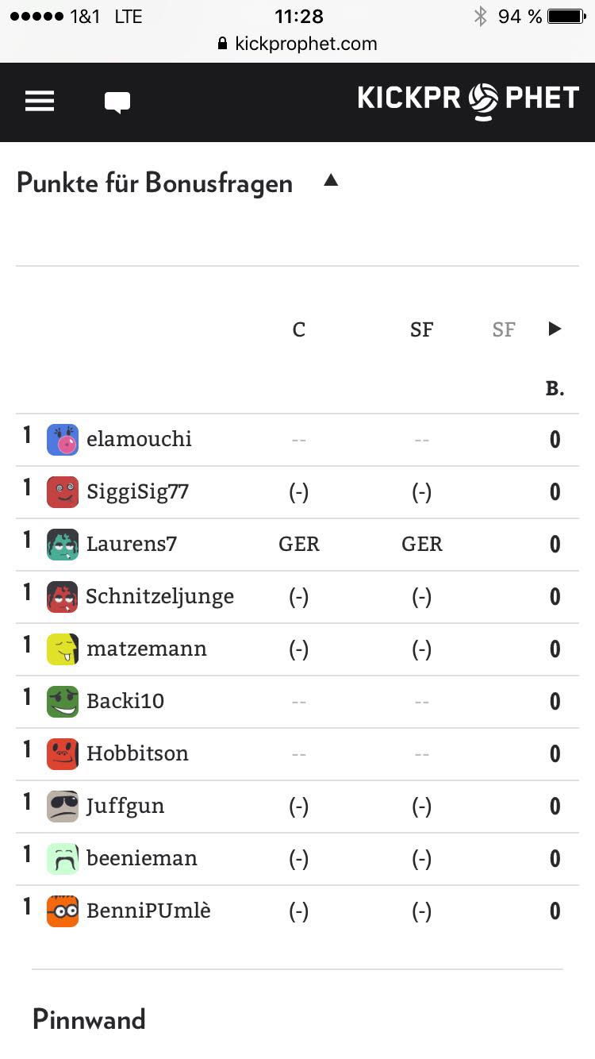
Task: Select the greyed-out SF column header
Action: pyautogui.click(x=504, y=330)
